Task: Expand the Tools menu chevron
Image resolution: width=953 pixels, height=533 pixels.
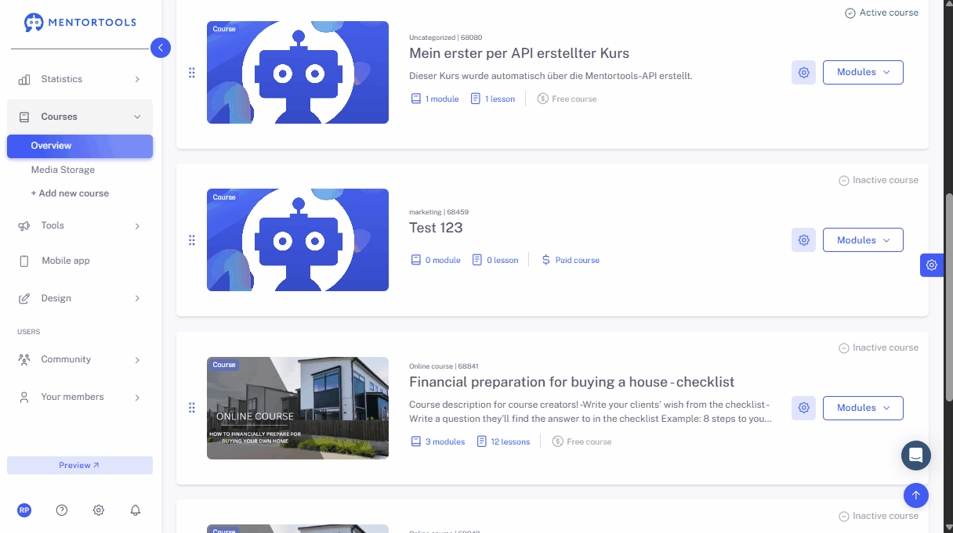Action: (137, 225)
